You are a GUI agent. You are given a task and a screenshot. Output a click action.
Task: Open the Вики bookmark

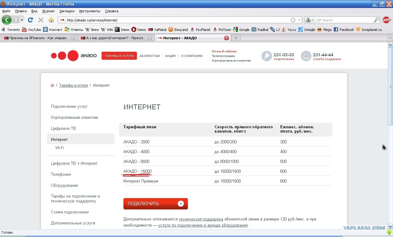(92, 30)
